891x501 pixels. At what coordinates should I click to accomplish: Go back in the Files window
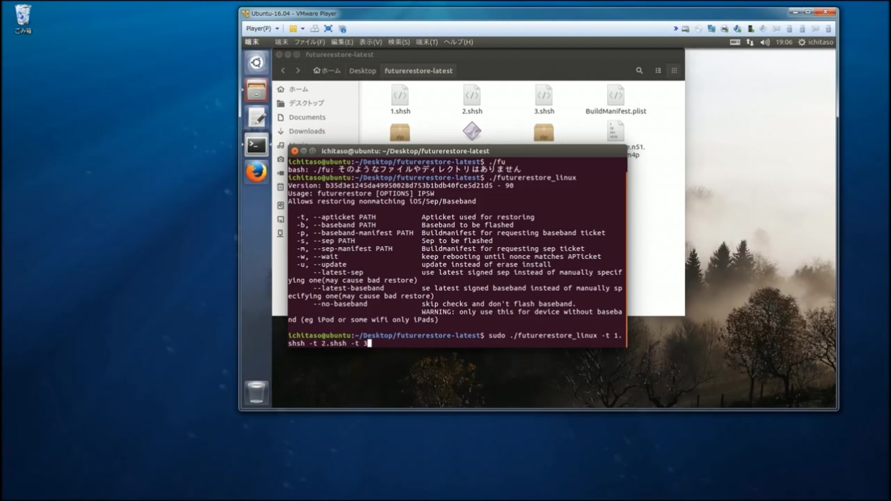283,70
